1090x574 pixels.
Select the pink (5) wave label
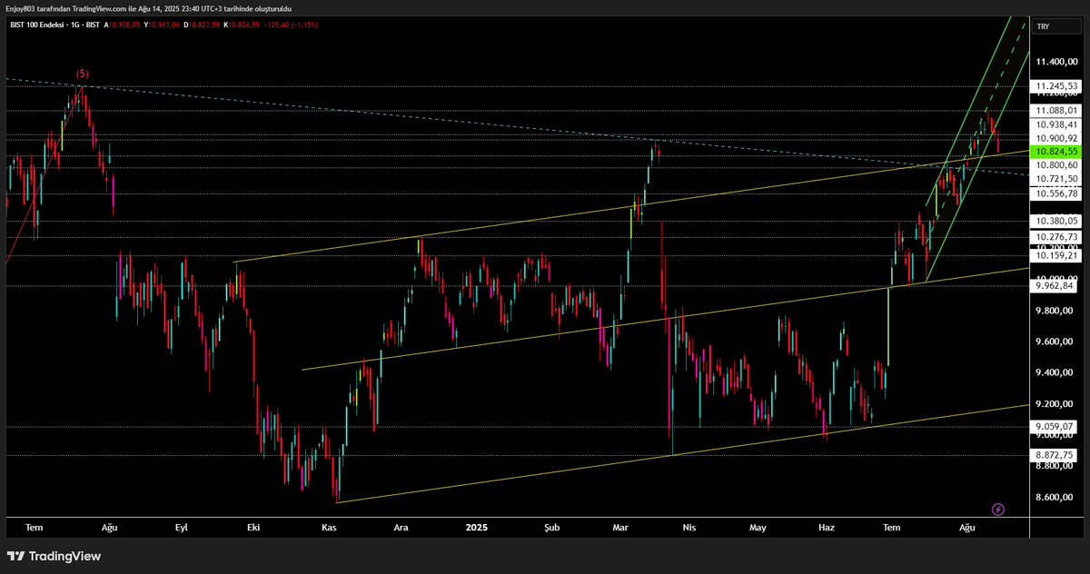coord(83,74)
